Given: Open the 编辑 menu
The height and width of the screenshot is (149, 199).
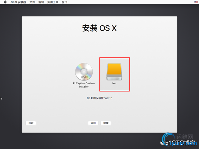Looking at the screenshot, I should pos(41,2).
